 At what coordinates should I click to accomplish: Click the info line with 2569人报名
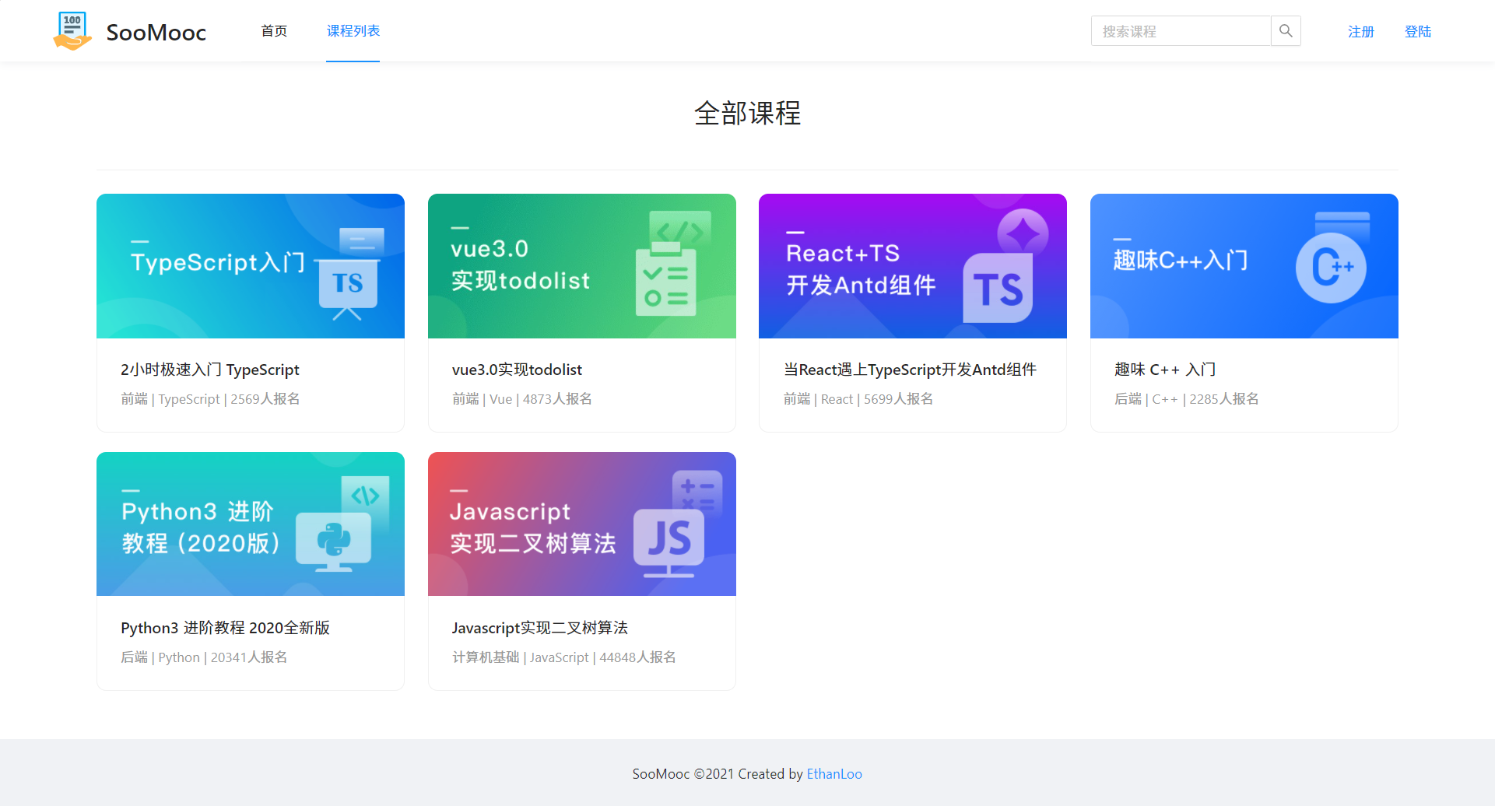tap(210, 399)
